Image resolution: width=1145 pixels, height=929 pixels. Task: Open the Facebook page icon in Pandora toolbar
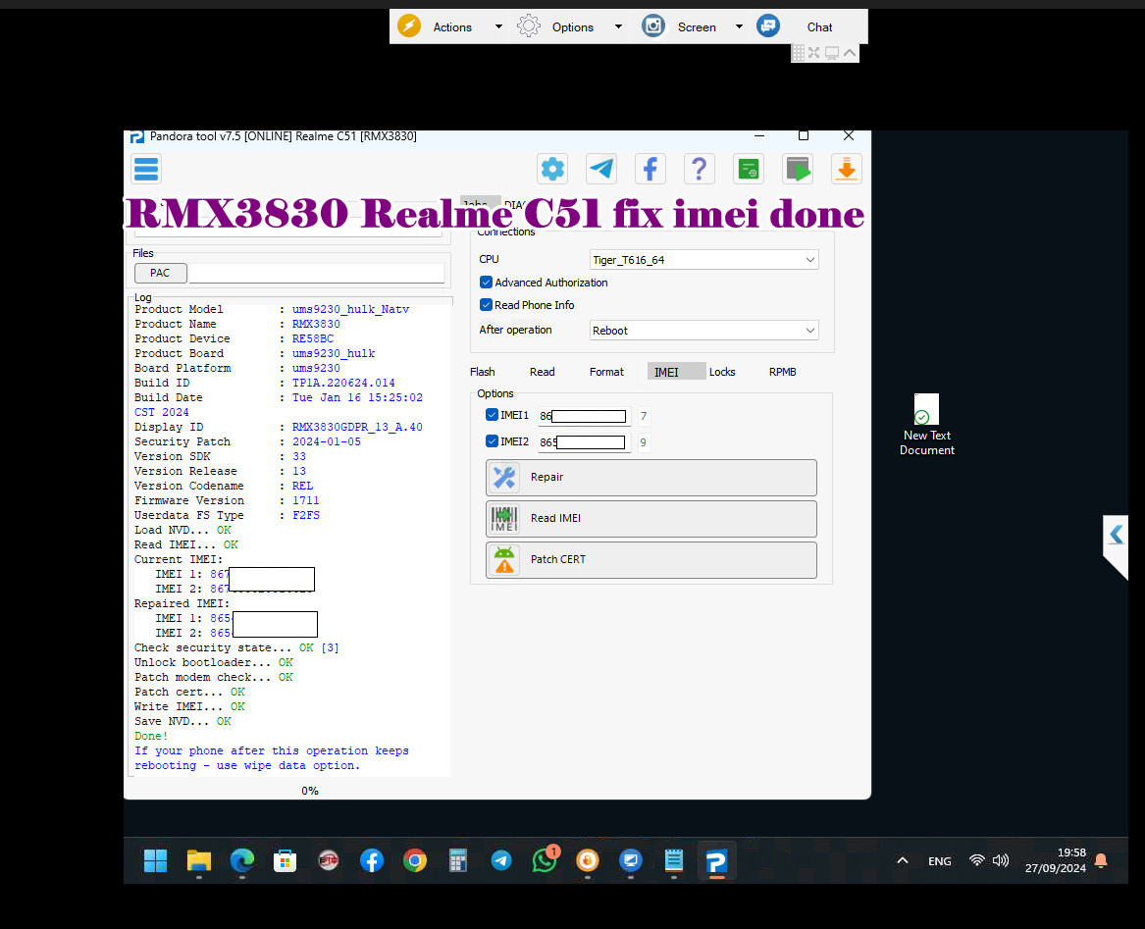[x=651, y=169]
